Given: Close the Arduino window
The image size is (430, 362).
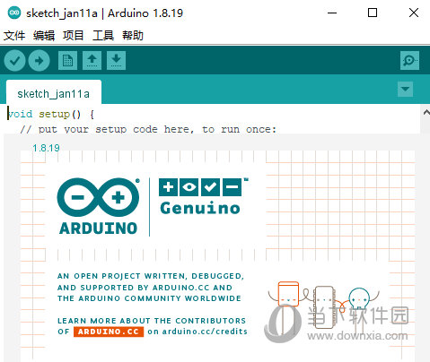Looking at the screenshot, I should pos(414,13).
